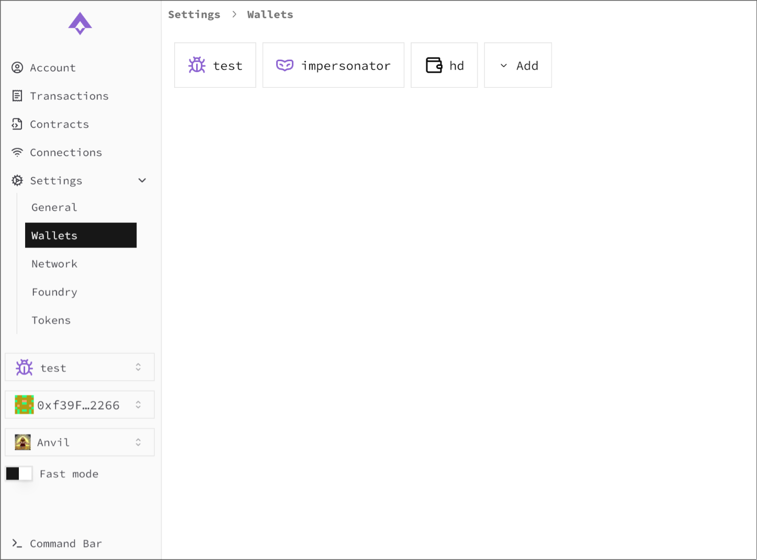The width and height of the screenshot is (757, 560).
Task: Click the Connections wifi icon
Action: [17, 152]
